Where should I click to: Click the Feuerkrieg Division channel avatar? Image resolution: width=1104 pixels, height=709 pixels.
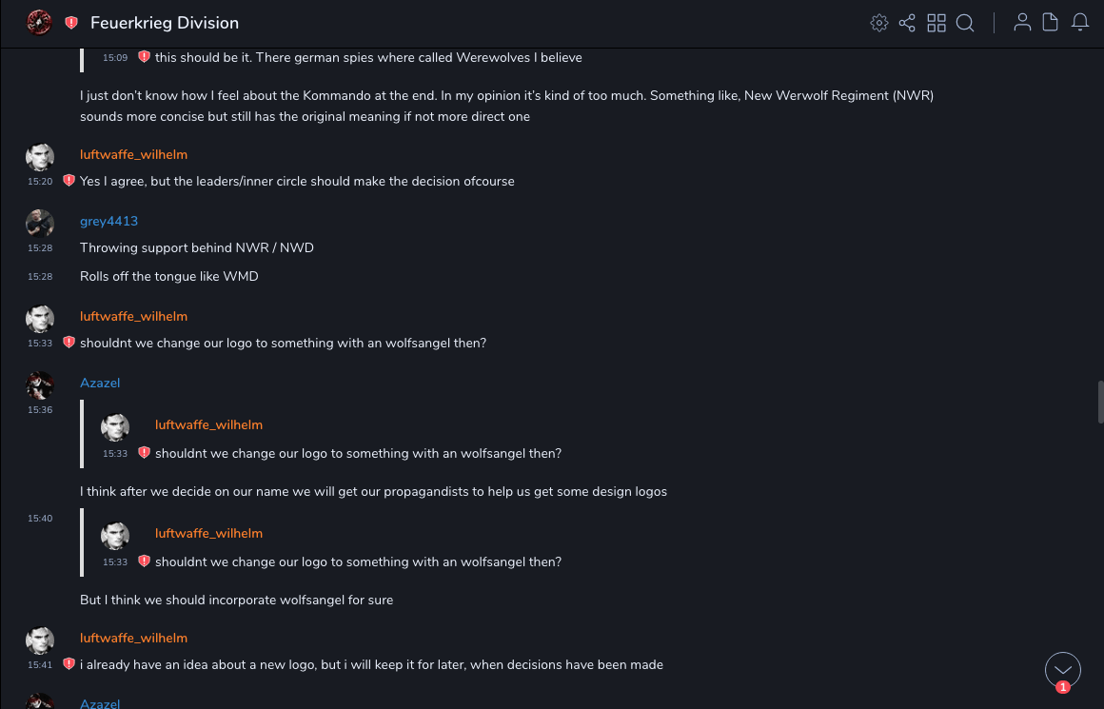point(39,23)
